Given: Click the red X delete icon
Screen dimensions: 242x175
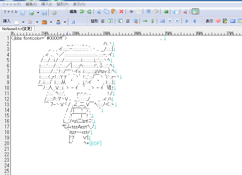Looking at the screenshot, I should (x=121, y=12).
